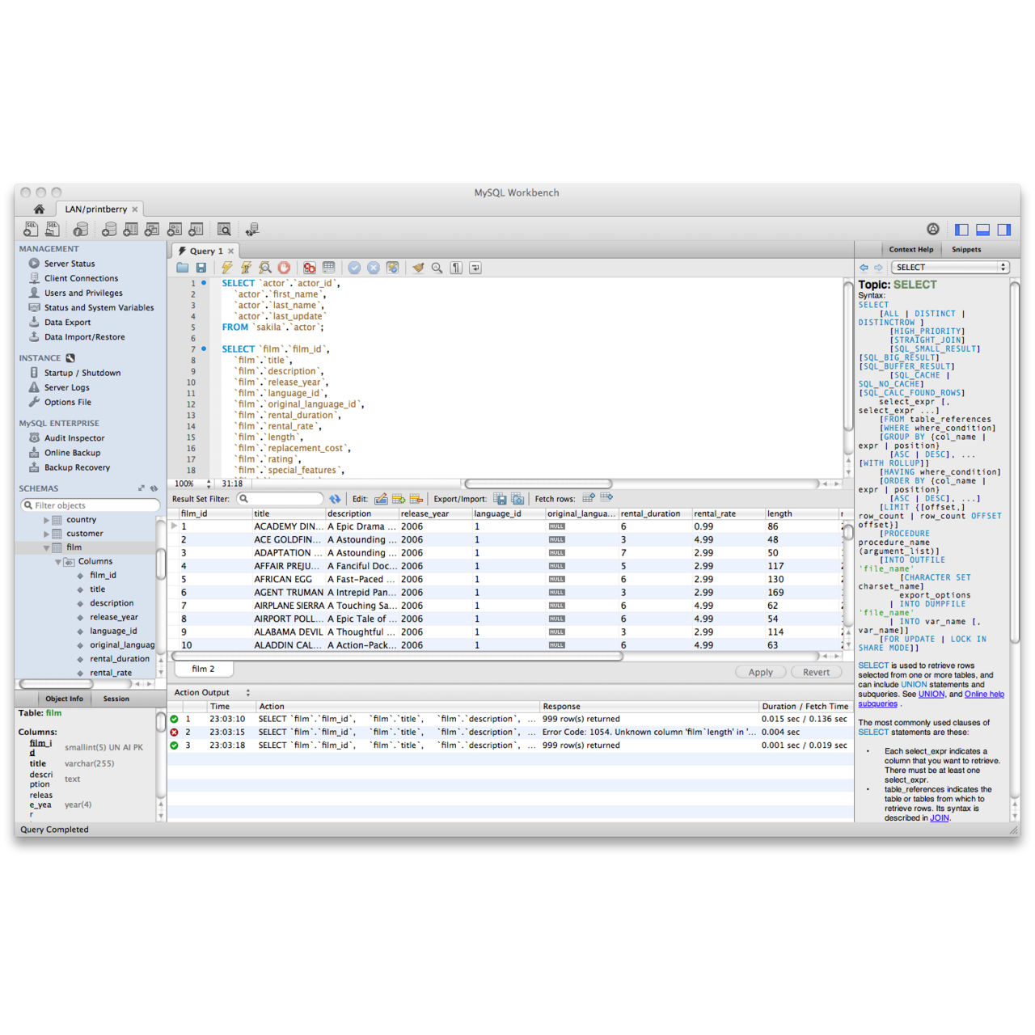Click the Result Set Filter search field
The height and width of the screenshot is (1035, 1035).
tap(284, 499)
